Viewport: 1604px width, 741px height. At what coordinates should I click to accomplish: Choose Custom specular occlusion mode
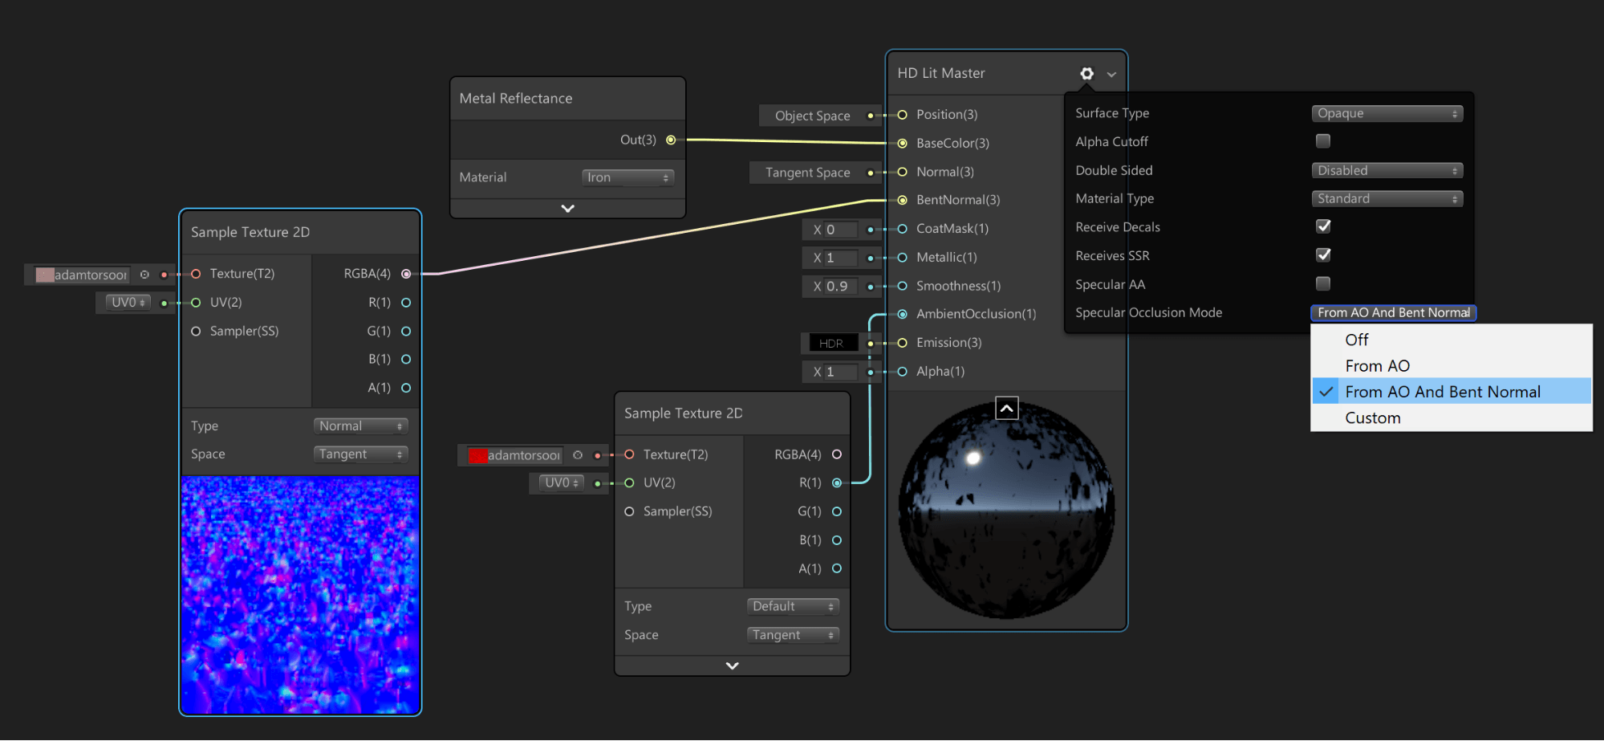[1372, 418]
